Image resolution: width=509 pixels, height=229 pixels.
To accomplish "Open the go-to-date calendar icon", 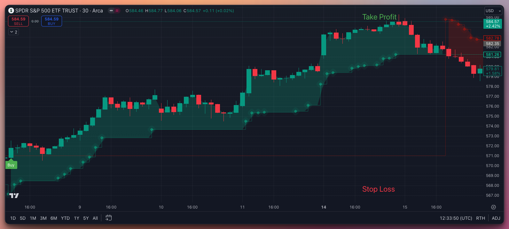I will tap(109, 218).
